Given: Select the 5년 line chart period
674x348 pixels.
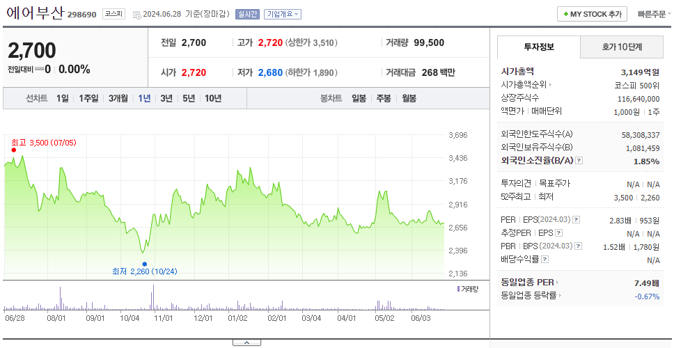Looking at the screenshot, I should [x=189, y=98].
